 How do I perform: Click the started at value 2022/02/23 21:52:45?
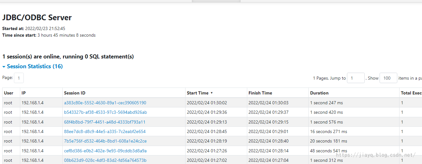[x=45, y=28]
